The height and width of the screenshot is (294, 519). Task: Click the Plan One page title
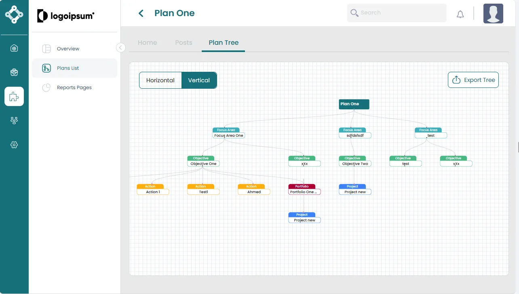click(x=175, y=13)
